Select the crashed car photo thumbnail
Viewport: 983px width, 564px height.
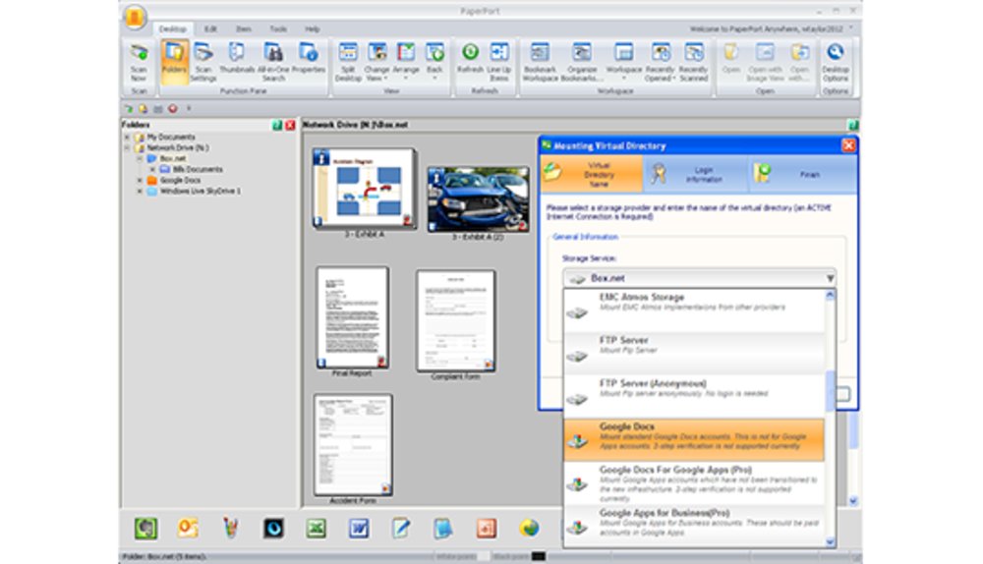pos(479,199)
